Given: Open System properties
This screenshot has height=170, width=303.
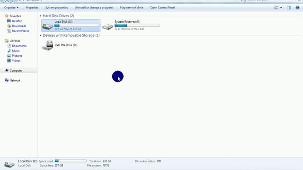Looking at the screenshot, I should (56, 8).
